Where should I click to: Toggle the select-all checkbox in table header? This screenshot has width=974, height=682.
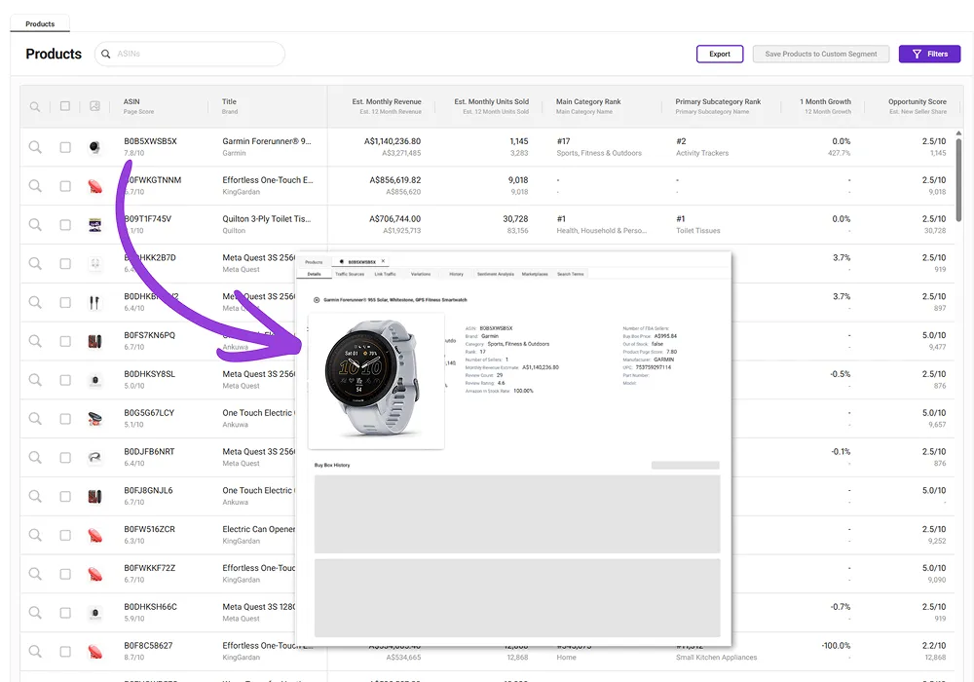point(65,106)
